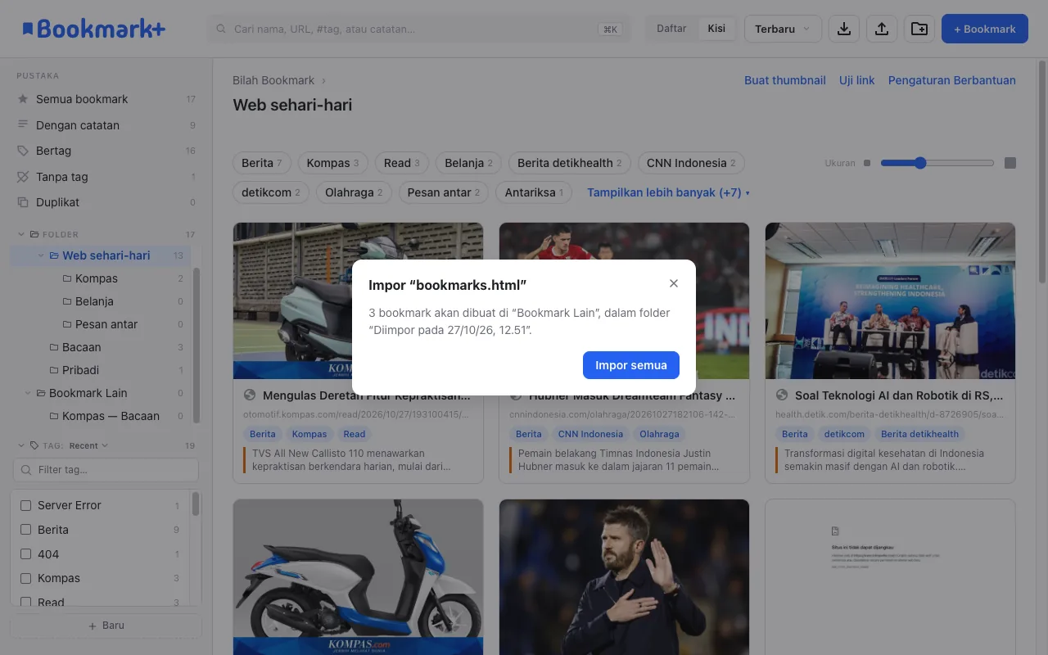Open Dengan catatan in the sidebar

pyautogui.click(x=106, y=125)
